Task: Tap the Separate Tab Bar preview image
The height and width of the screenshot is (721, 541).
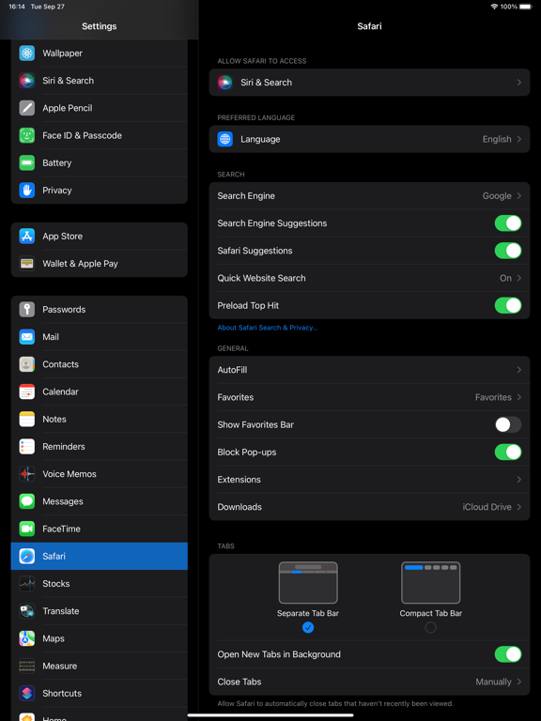Action: [x=308, y=583]
